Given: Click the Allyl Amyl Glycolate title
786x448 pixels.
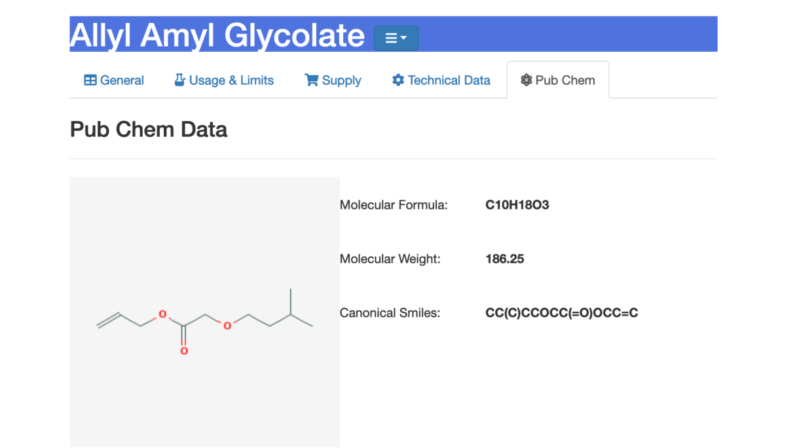Looking at the screenshot, I should coord(217,35).
